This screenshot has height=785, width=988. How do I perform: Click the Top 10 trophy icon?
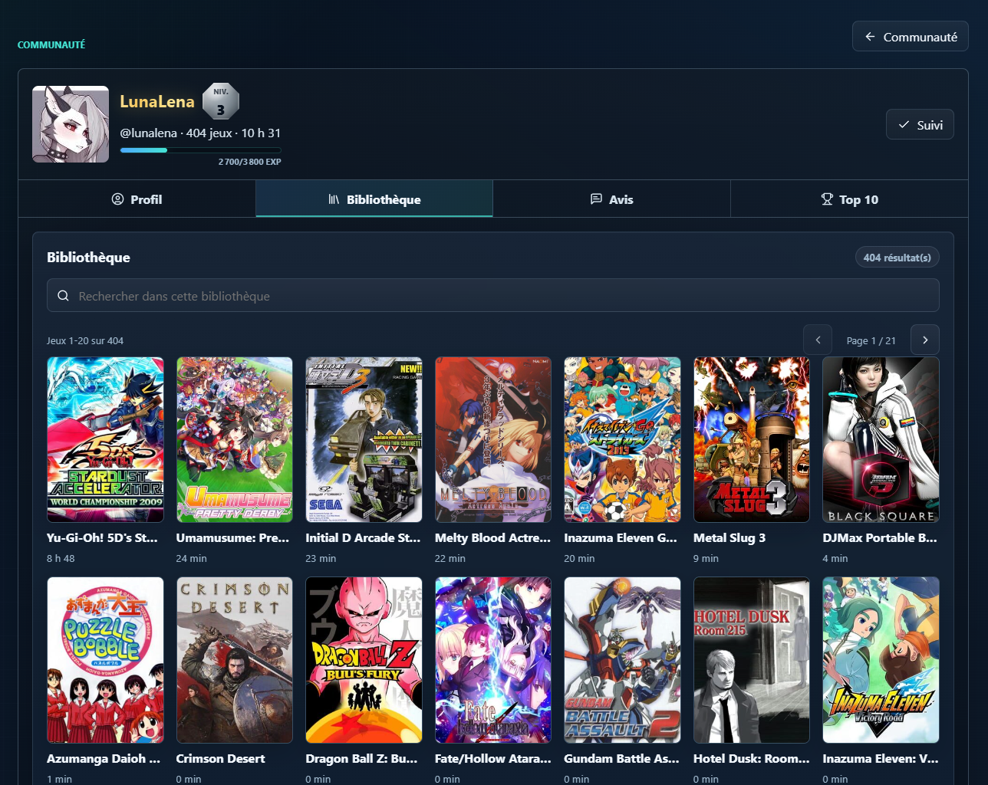(827, 199)
